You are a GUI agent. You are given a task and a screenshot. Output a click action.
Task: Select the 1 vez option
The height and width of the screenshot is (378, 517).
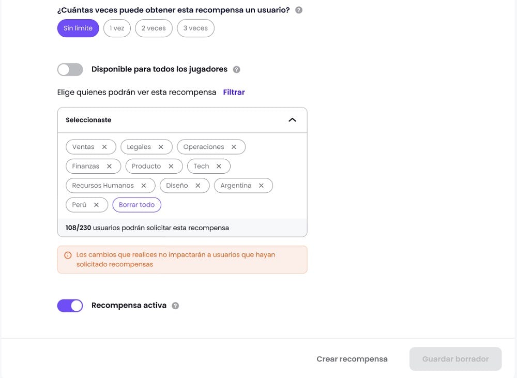click(x=117, y=28)
